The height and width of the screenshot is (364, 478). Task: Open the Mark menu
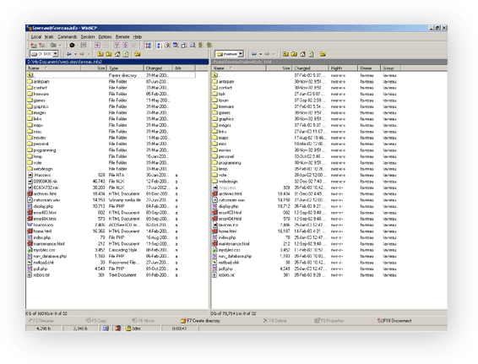click(x=49, y=36)
